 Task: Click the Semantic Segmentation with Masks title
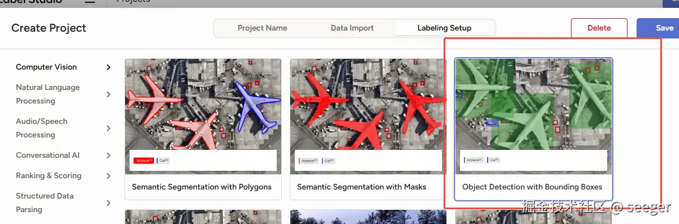click(362, 187)
